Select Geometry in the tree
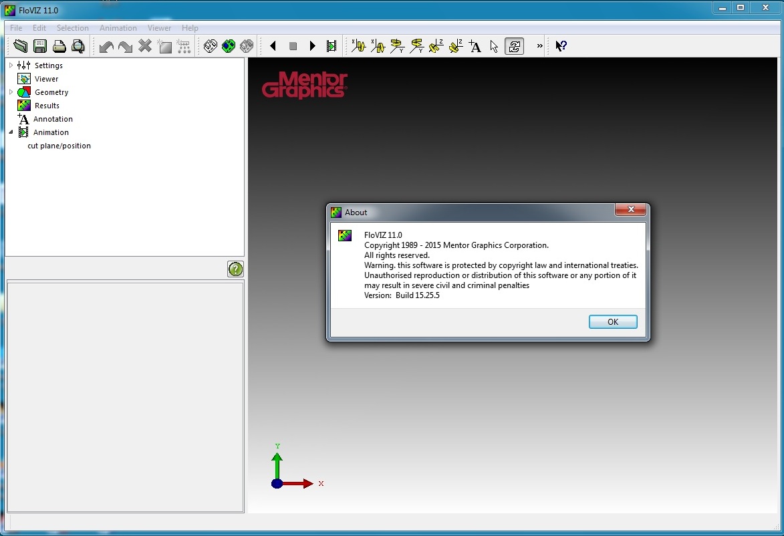 click(x=51, y=92)
